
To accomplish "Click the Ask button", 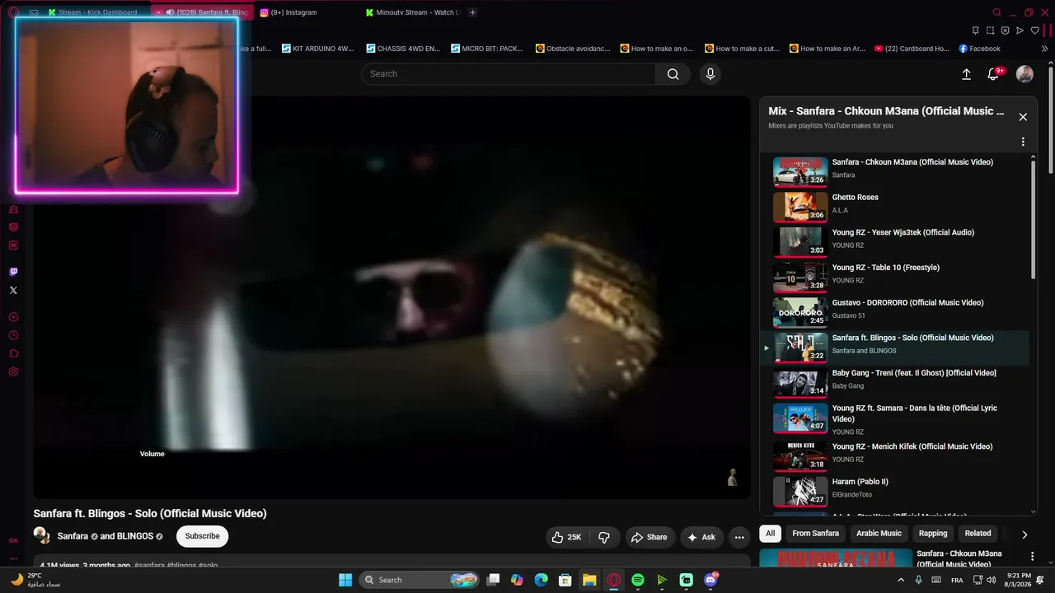I will pyautogui.click(x=701, y=537).
